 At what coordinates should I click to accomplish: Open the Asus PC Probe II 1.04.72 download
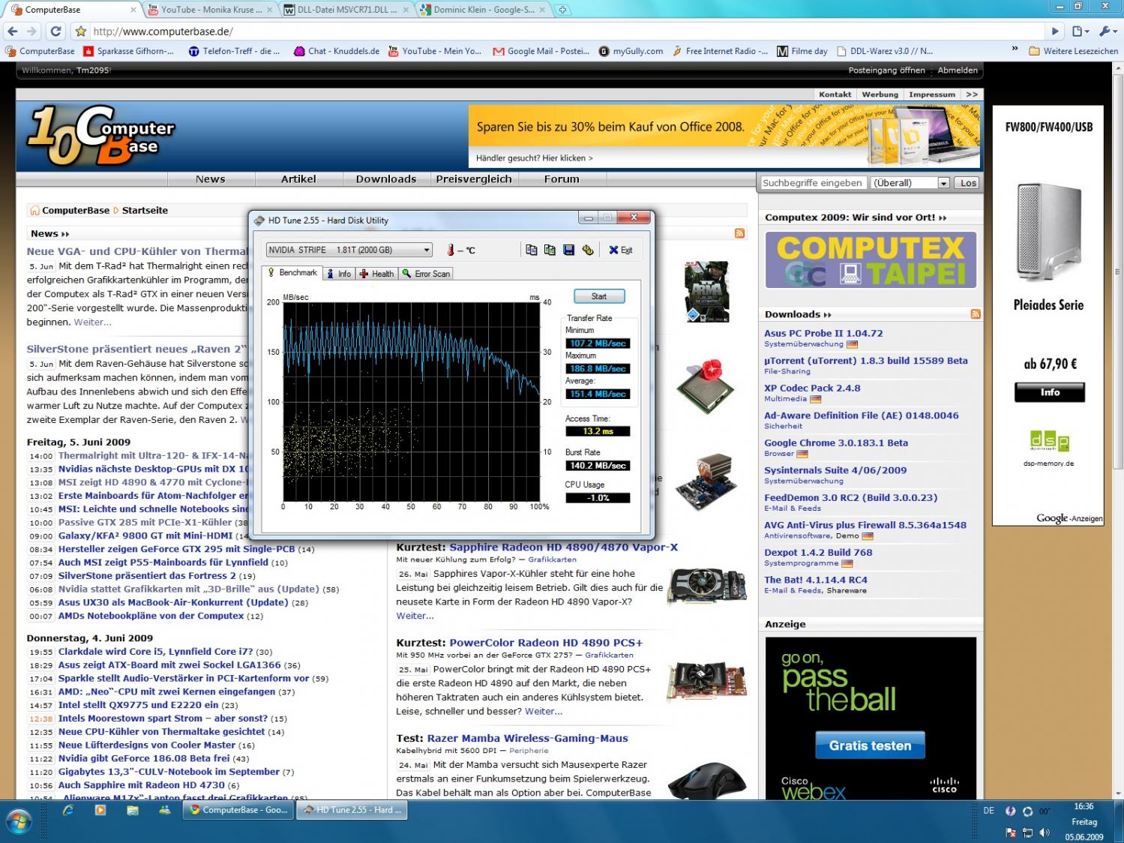[x=823, y=334]
